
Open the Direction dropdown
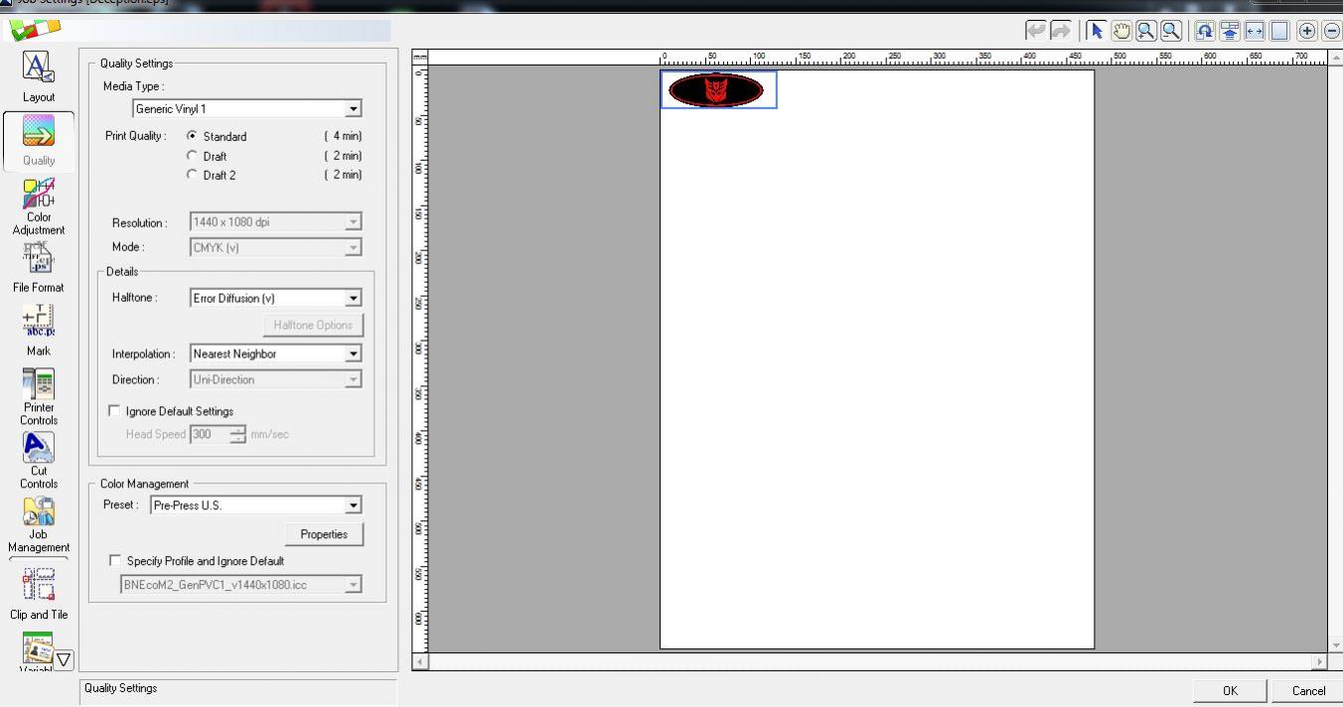(x=354, y=379)
